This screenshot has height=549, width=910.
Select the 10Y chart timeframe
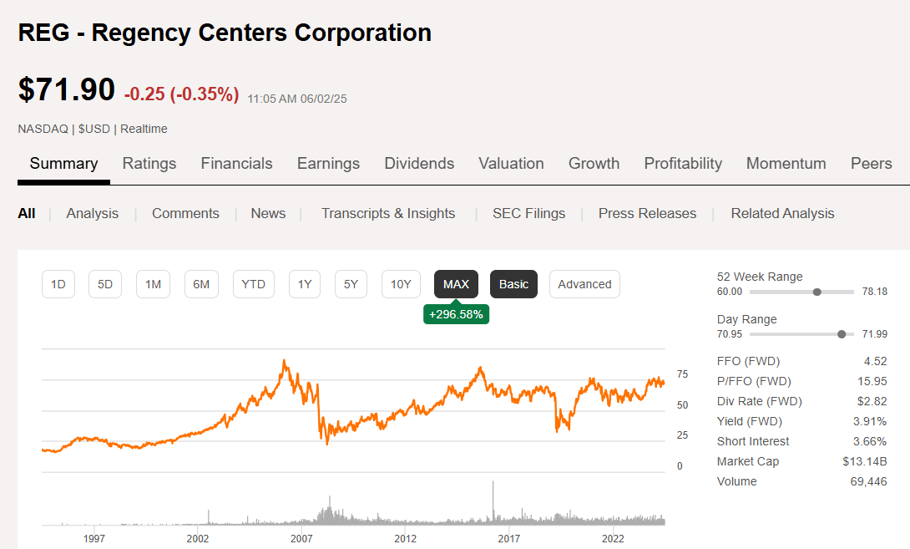401,284
